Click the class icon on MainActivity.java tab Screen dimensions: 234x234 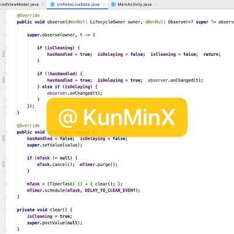click(114, 4)
